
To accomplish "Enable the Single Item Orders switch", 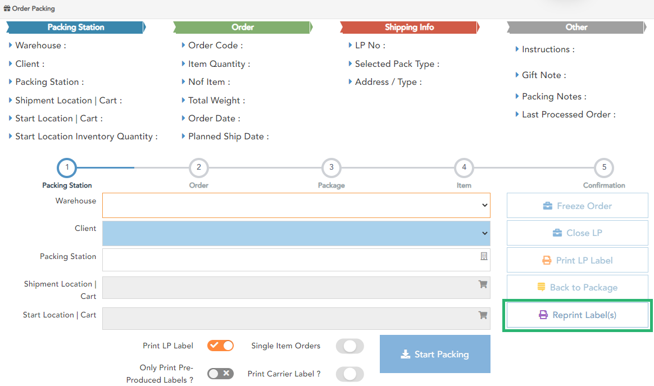I will click(x=349, y=346).
